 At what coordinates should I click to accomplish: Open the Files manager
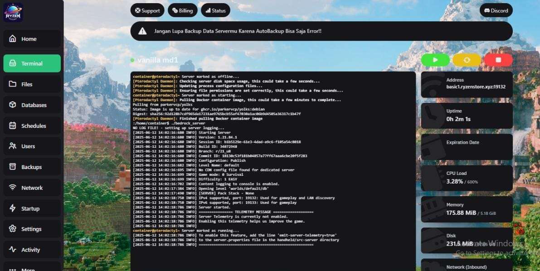(32, 84)
